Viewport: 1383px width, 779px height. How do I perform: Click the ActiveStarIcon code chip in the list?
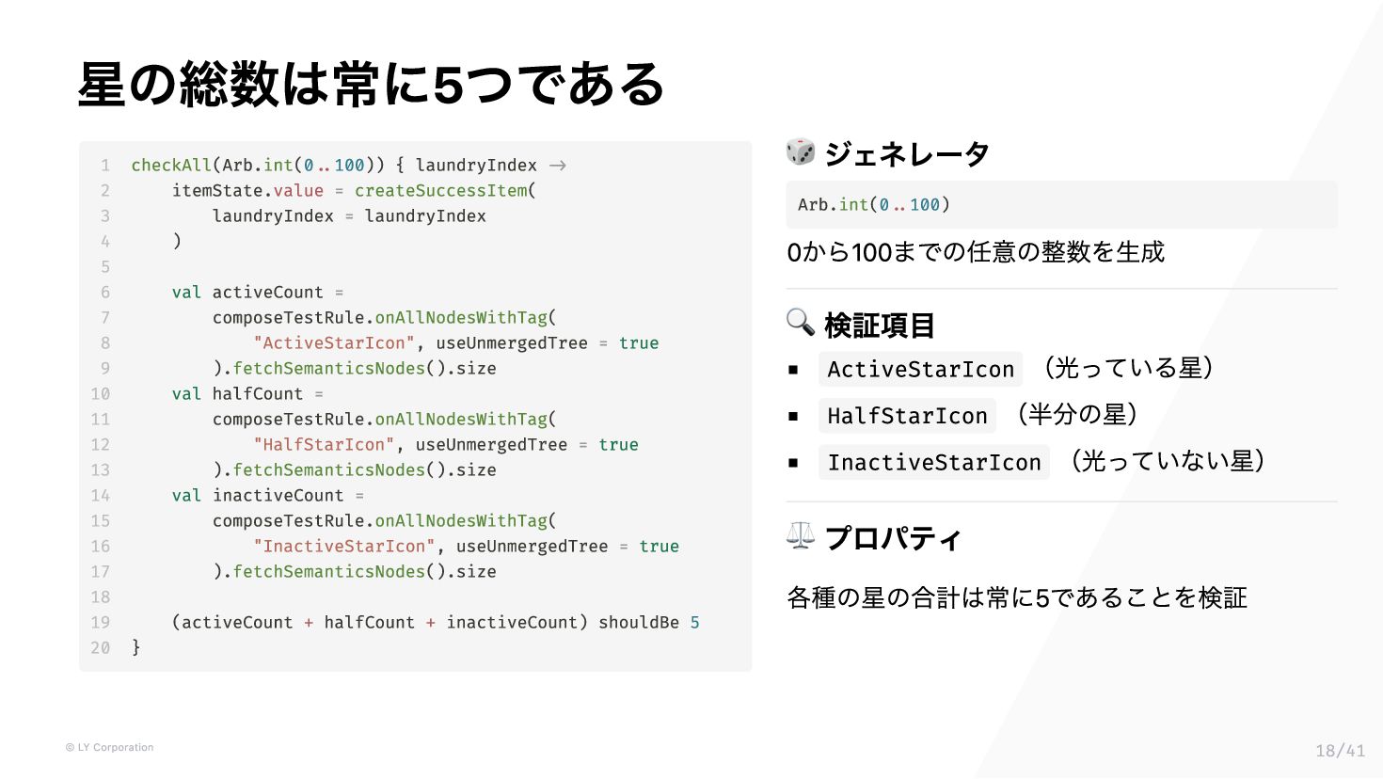pyautogui.click(x=920, y=370)
